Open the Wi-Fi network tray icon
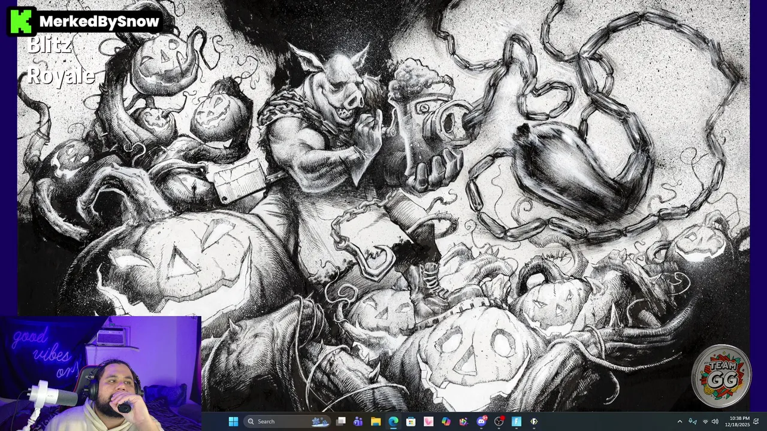 point(705,421)
